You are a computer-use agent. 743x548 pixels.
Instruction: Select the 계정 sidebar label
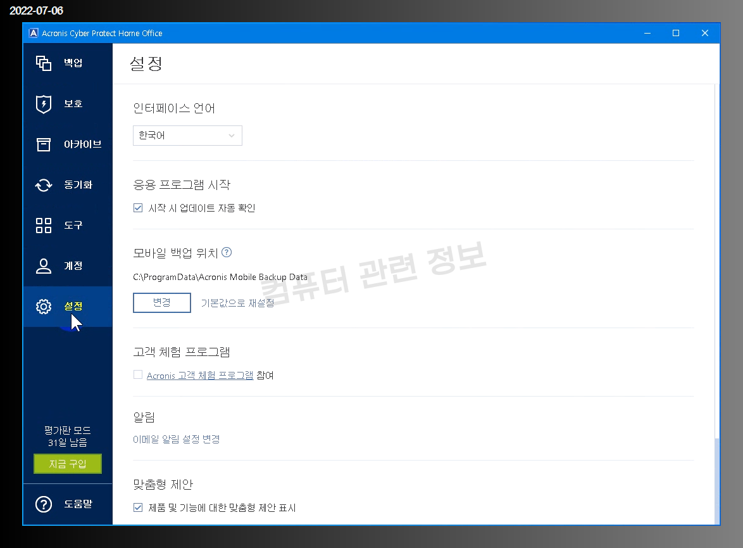coord(73,265)
